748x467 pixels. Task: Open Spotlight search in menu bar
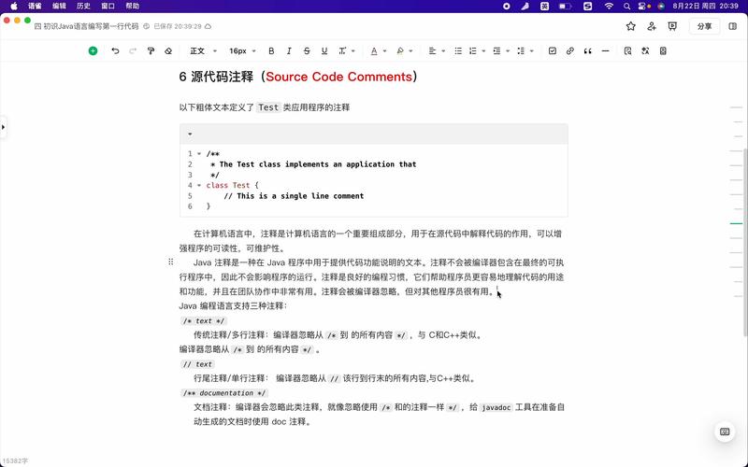tap(626, 7)
